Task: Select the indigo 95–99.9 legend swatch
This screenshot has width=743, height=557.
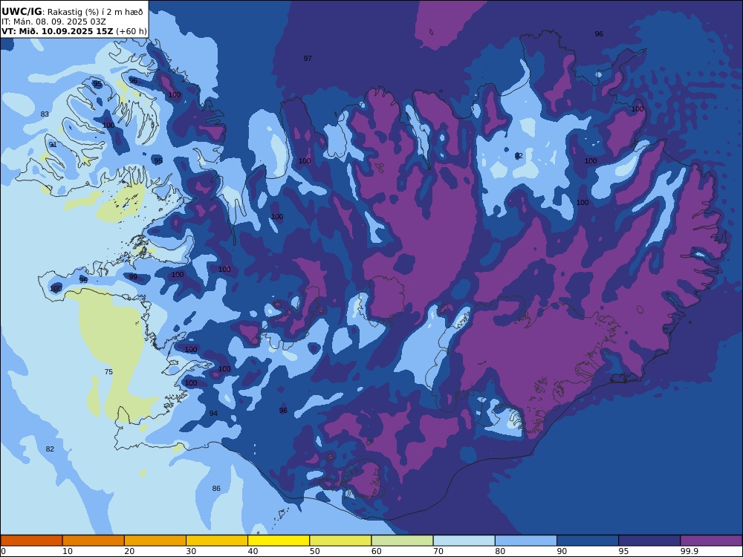Action: pos(649,541)
